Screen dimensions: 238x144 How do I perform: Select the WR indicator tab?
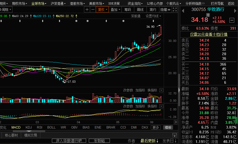(63, 127)
